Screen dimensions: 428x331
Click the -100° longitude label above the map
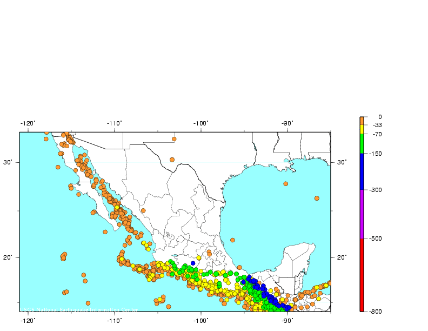[201, 123]
